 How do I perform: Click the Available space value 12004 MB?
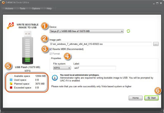40,76
